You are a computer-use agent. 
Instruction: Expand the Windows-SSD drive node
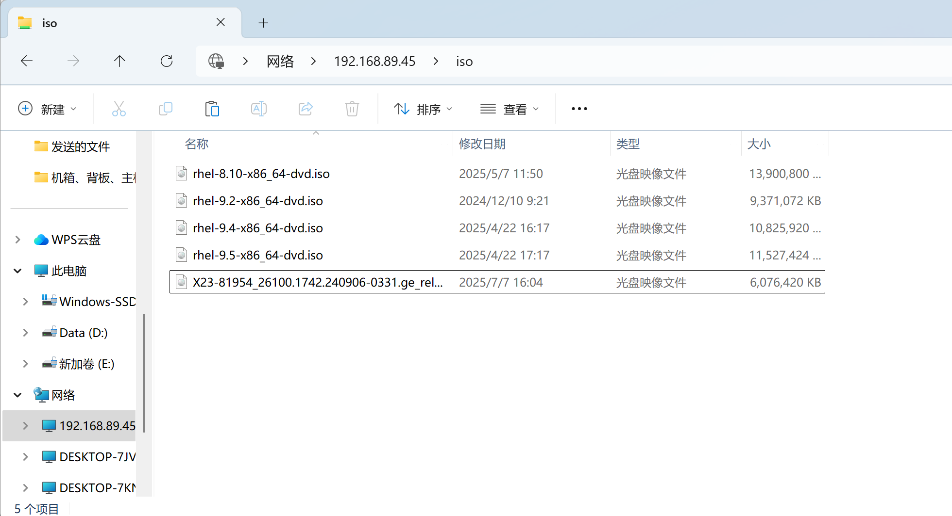pyautogui.click(x=26, y=302)
